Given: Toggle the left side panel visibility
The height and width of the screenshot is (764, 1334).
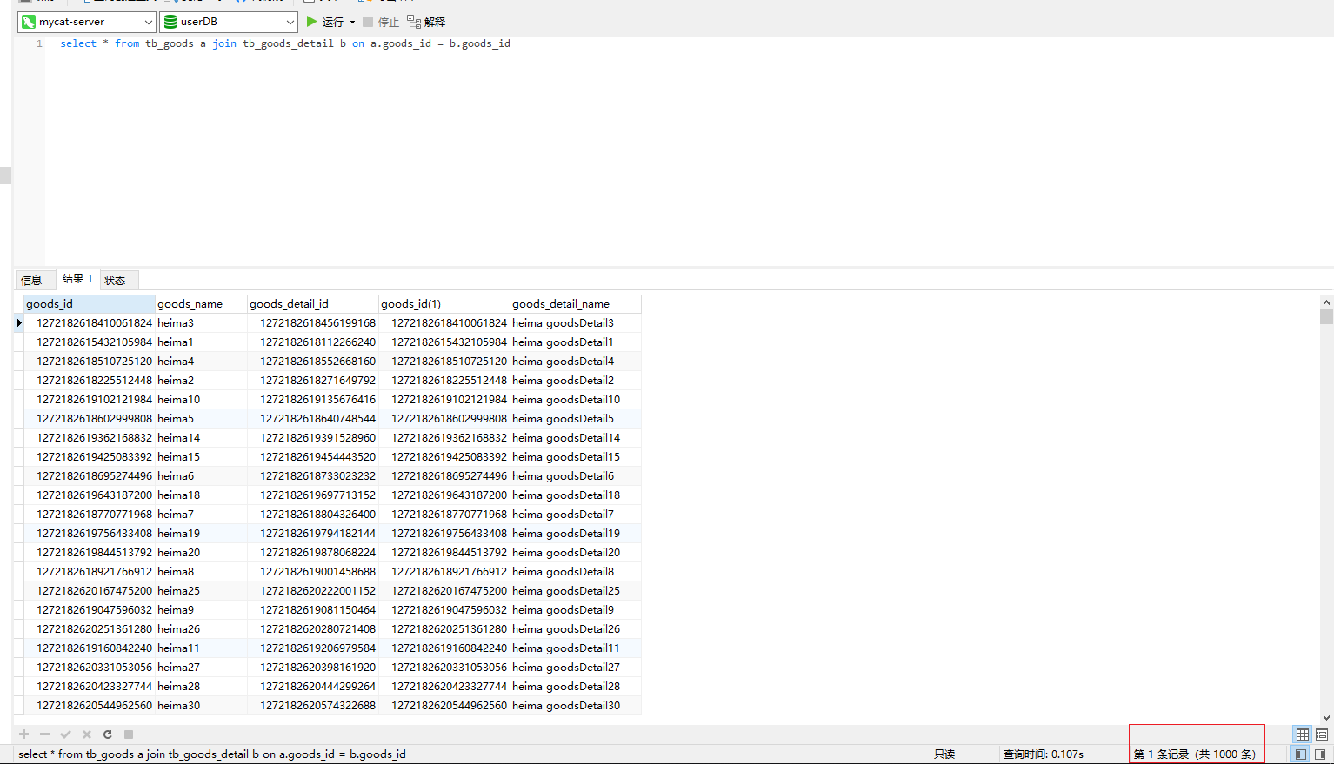Looking at the screenshot, I should [x=1301, y=754].
